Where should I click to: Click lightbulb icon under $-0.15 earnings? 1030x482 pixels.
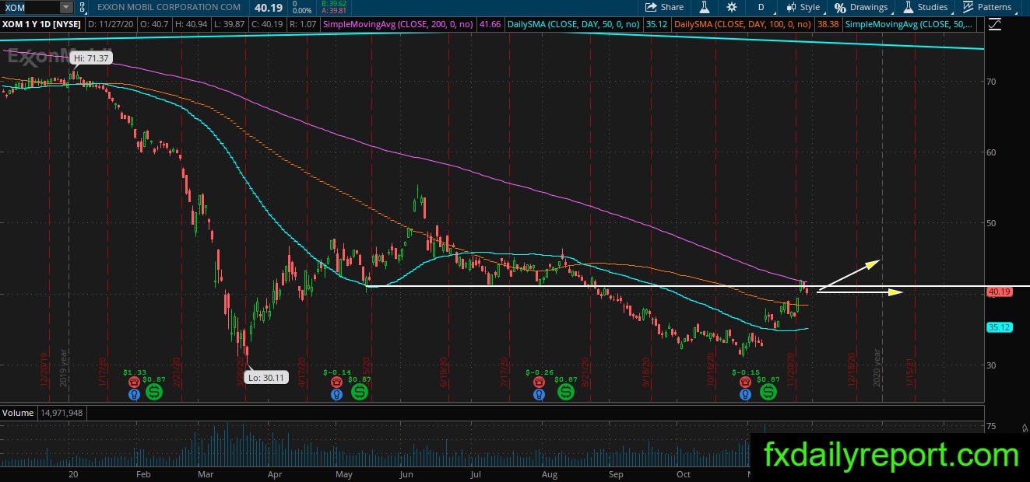tap(746, 394)
